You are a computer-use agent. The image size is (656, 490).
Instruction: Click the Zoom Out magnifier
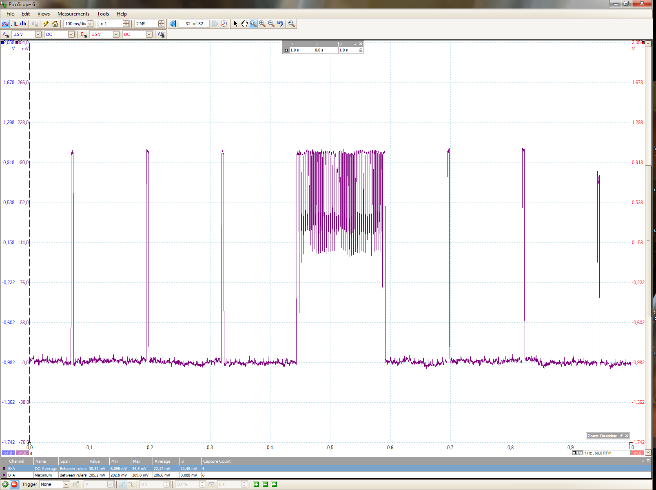271,24
